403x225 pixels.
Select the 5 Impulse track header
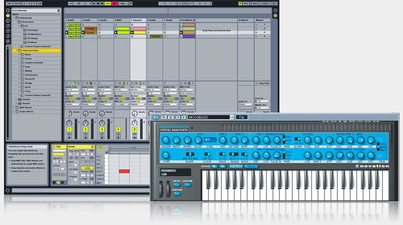click(138, 20)
